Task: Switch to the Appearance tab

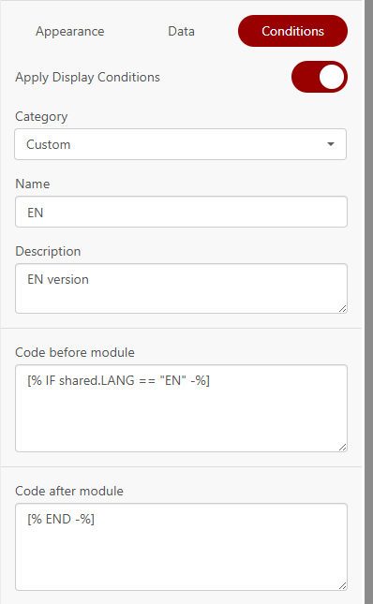Action: click(69, 31)
